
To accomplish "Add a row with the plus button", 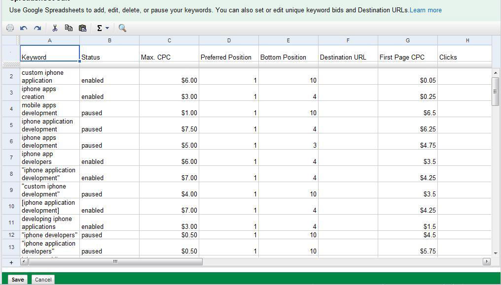I will click(x=11, y=262).
